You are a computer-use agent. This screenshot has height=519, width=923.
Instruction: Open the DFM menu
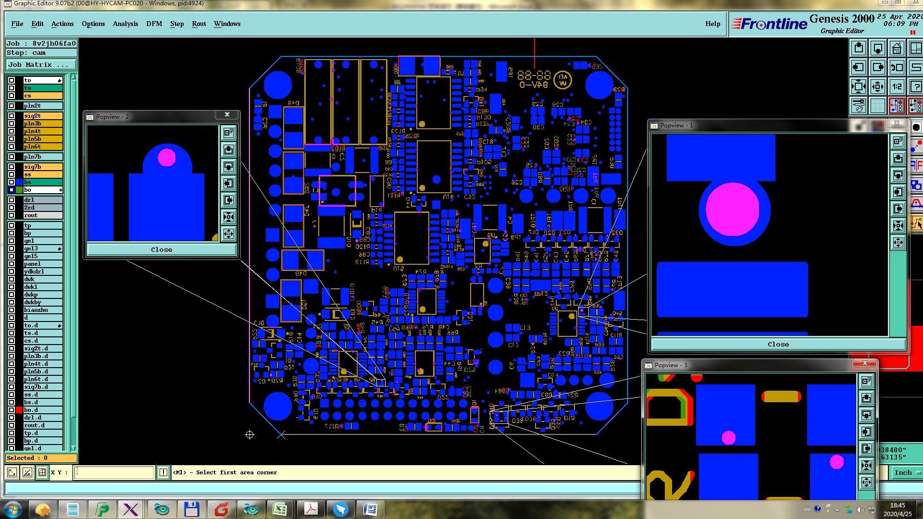(x=154, y=24)
